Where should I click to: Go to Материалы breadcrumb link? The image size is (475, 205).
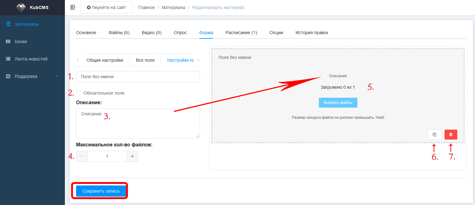pos(174,7)
